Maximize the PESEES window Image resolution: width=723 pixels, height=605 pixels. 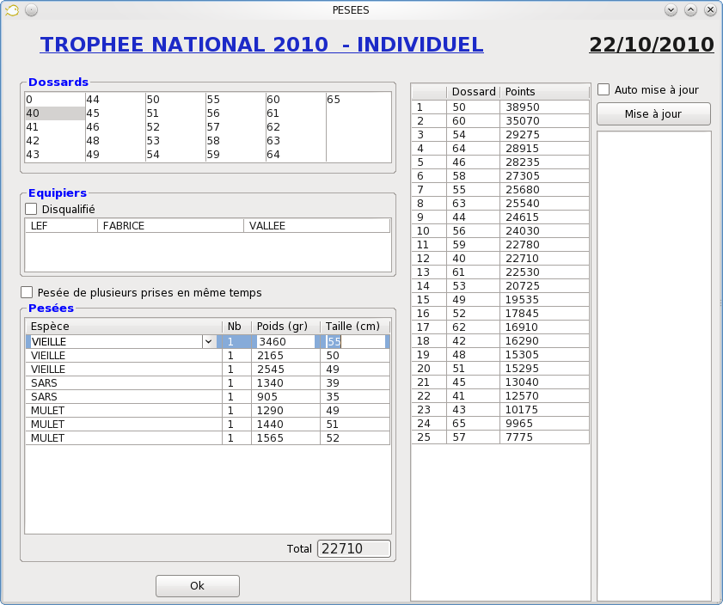coord(690,9)
